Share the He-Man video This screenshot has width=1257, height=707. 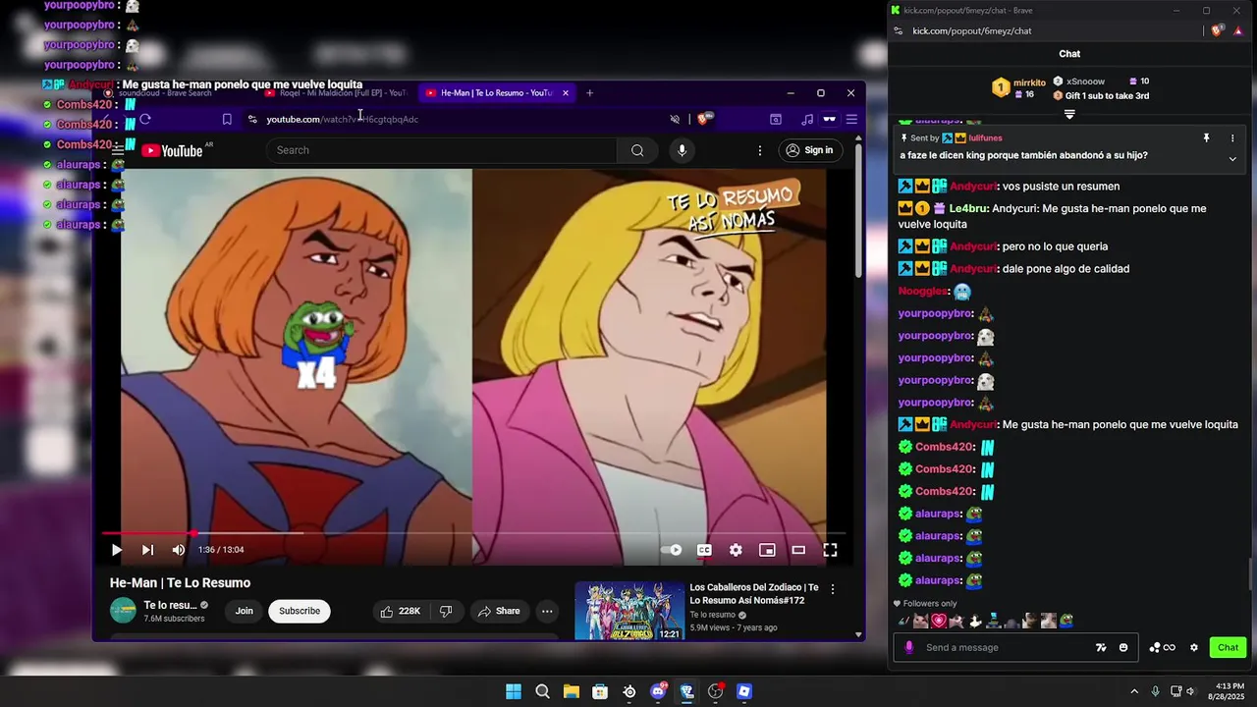(x=499, y=611)
